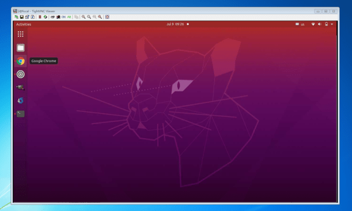The image size is (352, 211).
Task: Open the Activities overview
Action: pyautogui.click(x=23, y=24)
